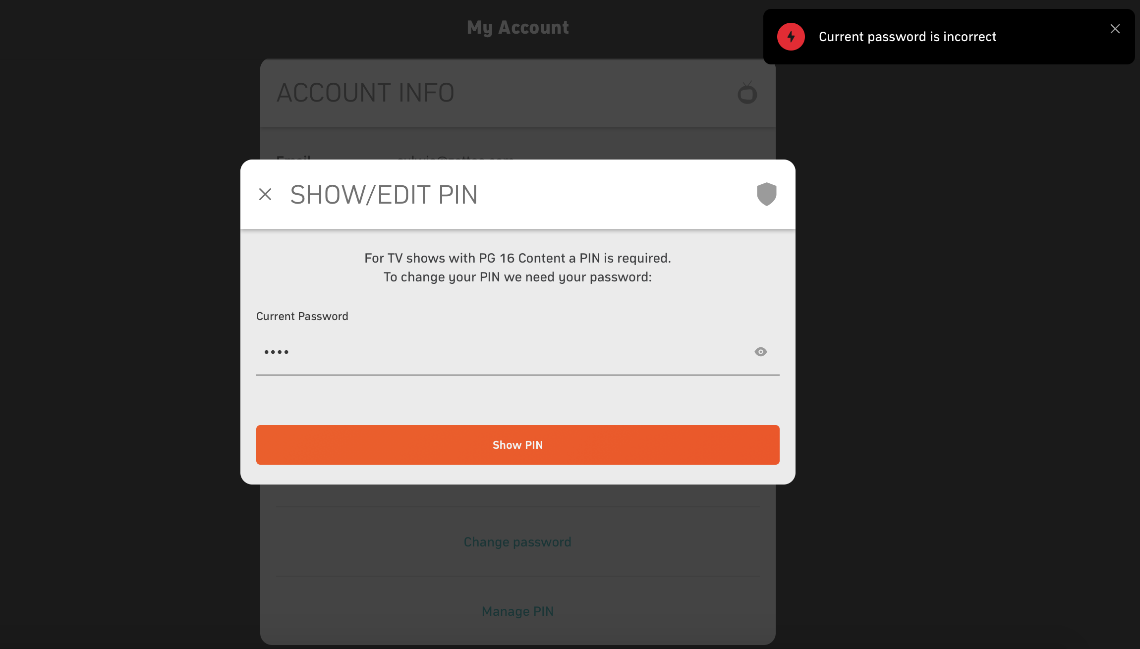
Task: Click the partially hidden Email label
Action: point(293,158)
